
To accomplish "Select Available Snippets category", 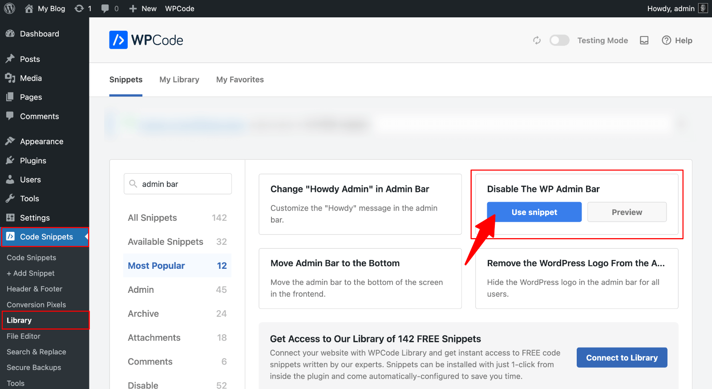I will (x=177, y=242).
